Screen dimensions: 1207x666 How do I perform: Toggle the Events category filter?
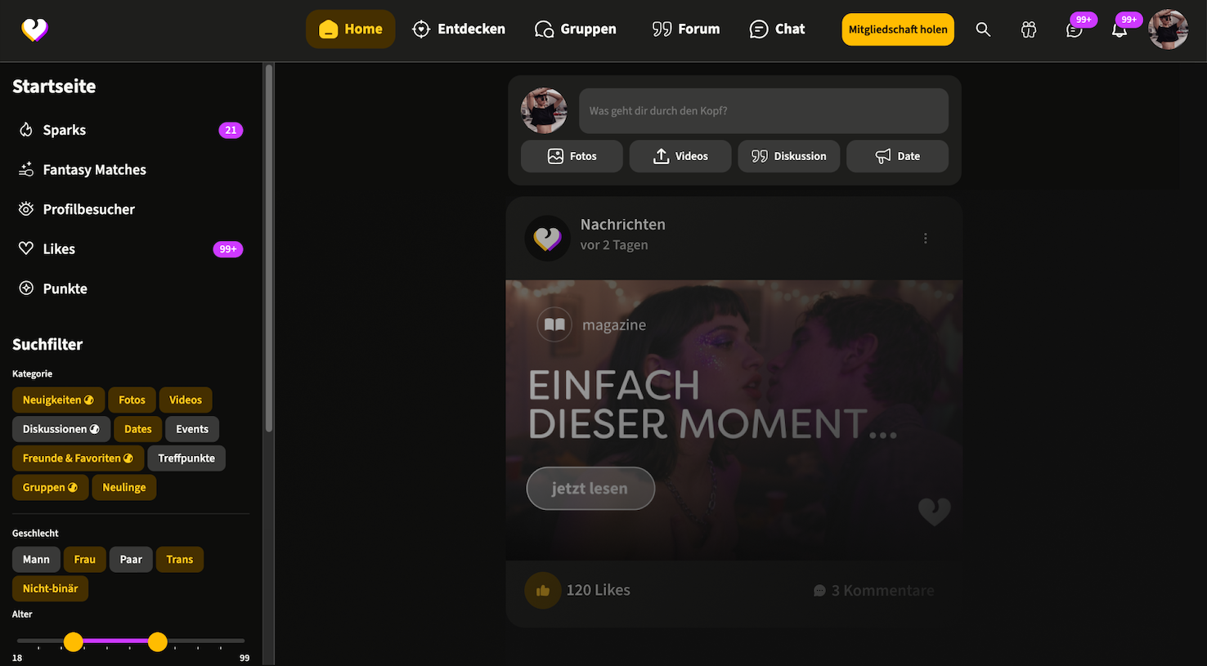[192, 429]
